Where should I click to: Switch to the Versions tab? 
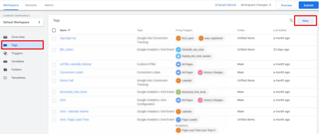pyautogui.click(x=31, y=5)
